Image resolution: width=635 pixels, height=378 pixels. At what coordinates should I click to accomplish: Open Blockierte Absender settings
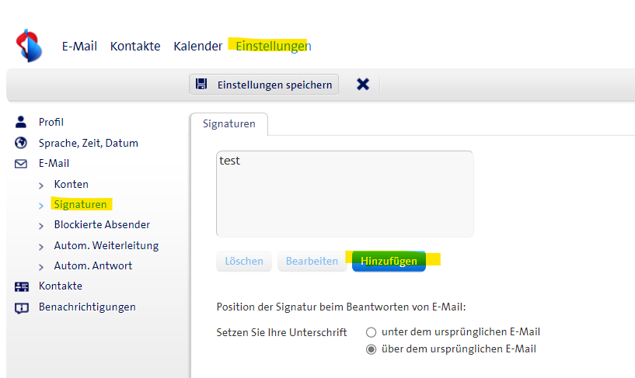click(102, 225)
